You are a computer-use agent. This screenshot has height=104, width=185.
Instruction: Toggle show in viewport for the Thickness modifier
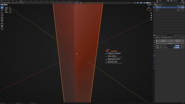(x=177, y=48)
